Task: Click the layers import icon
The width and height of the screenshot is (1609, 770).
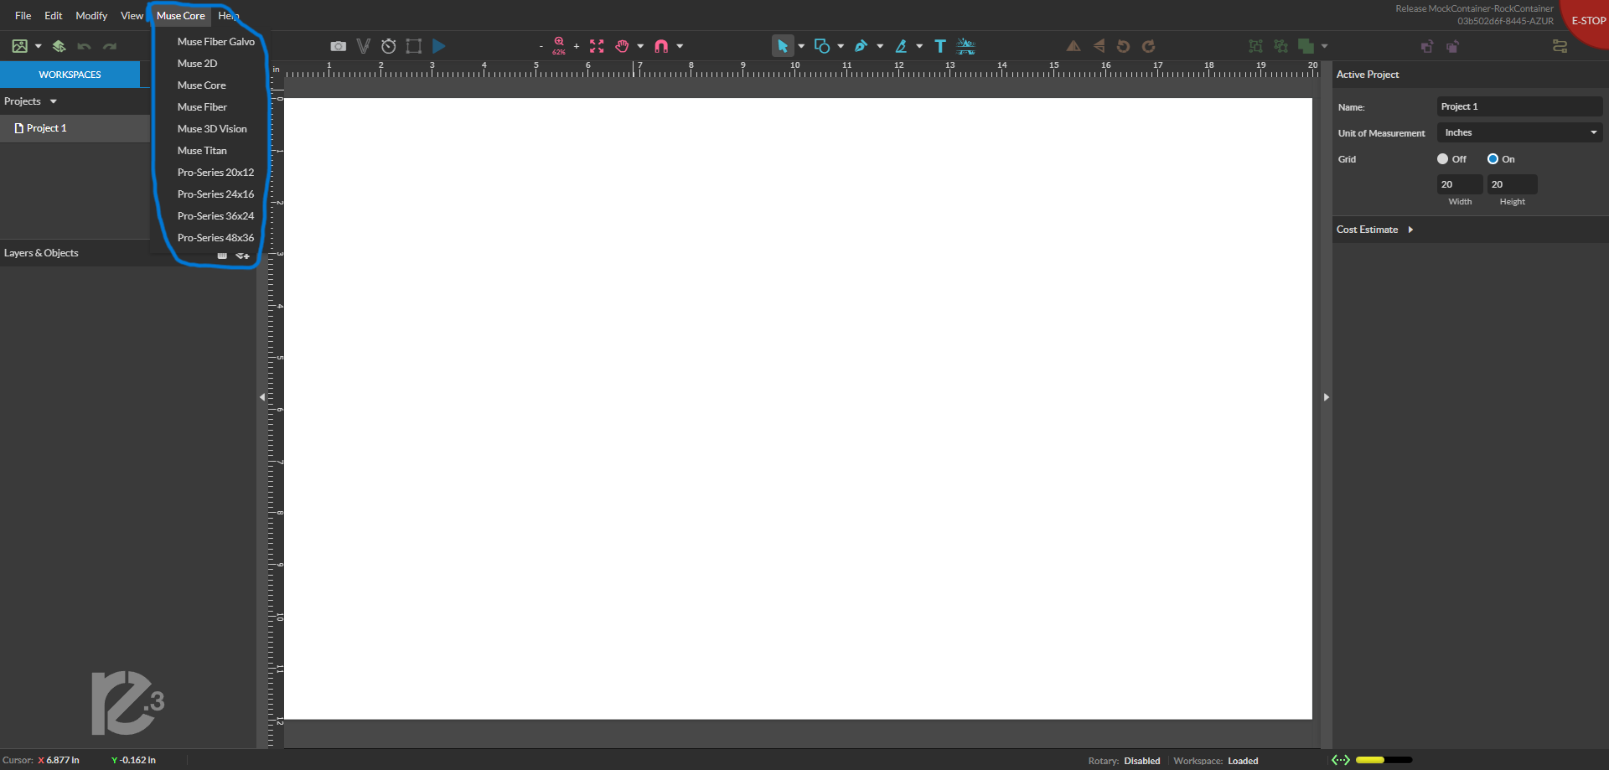Action: [59, 46]
